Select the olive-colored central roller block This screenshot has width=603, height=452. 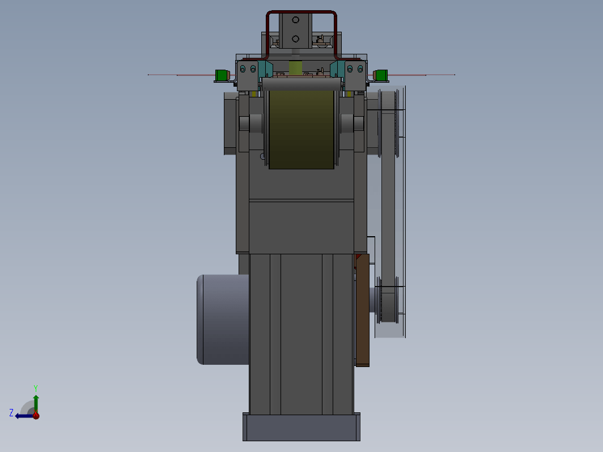click(x=301, y=130)
